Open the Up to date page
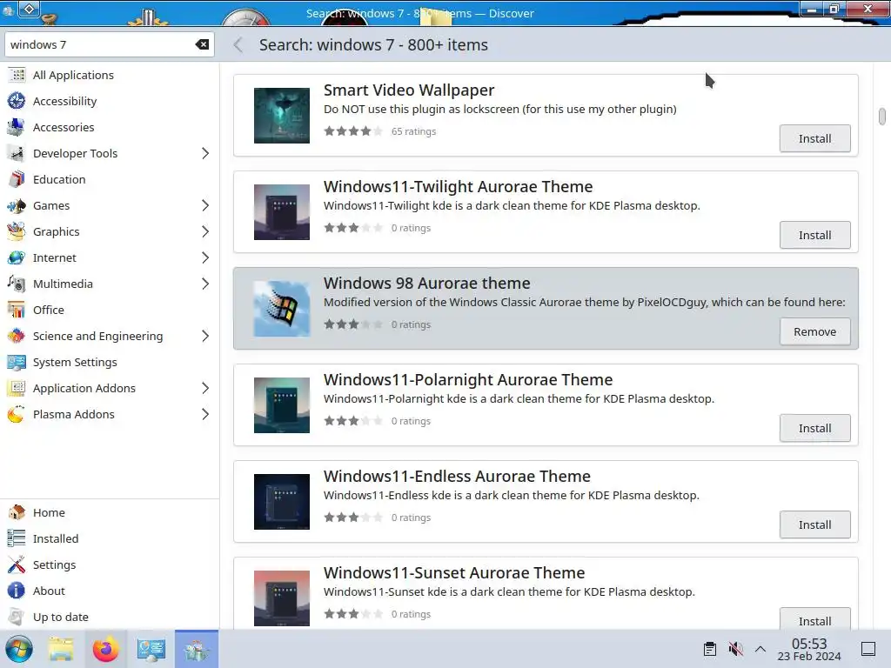 tap(109, 617)
